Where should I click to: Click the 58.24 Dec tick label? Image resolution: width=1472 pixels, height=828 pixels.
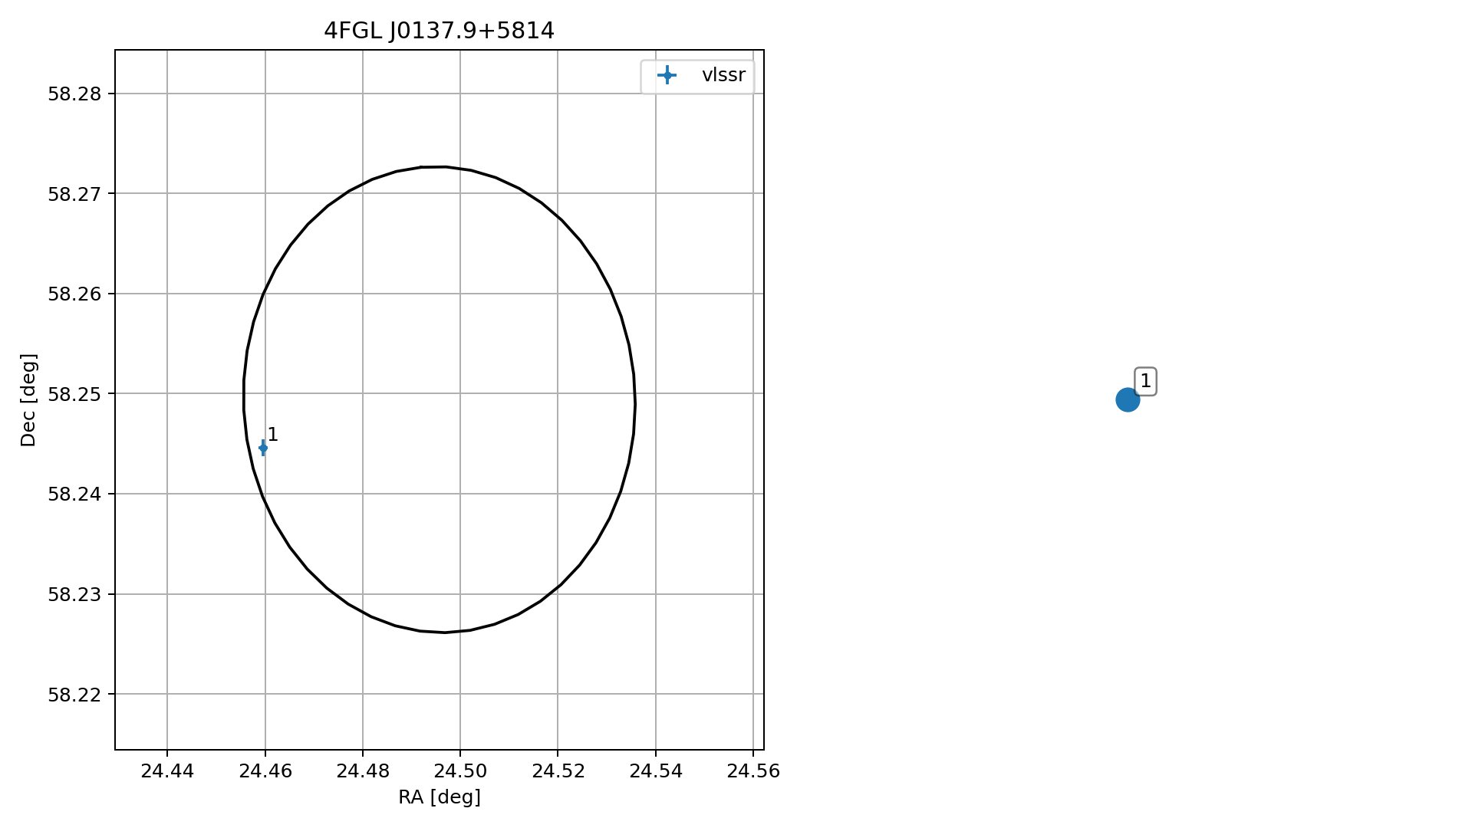tap(74, 495)
